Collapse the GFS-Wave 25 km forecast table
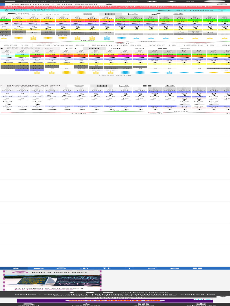230x306 pixels. coord(2,85)
